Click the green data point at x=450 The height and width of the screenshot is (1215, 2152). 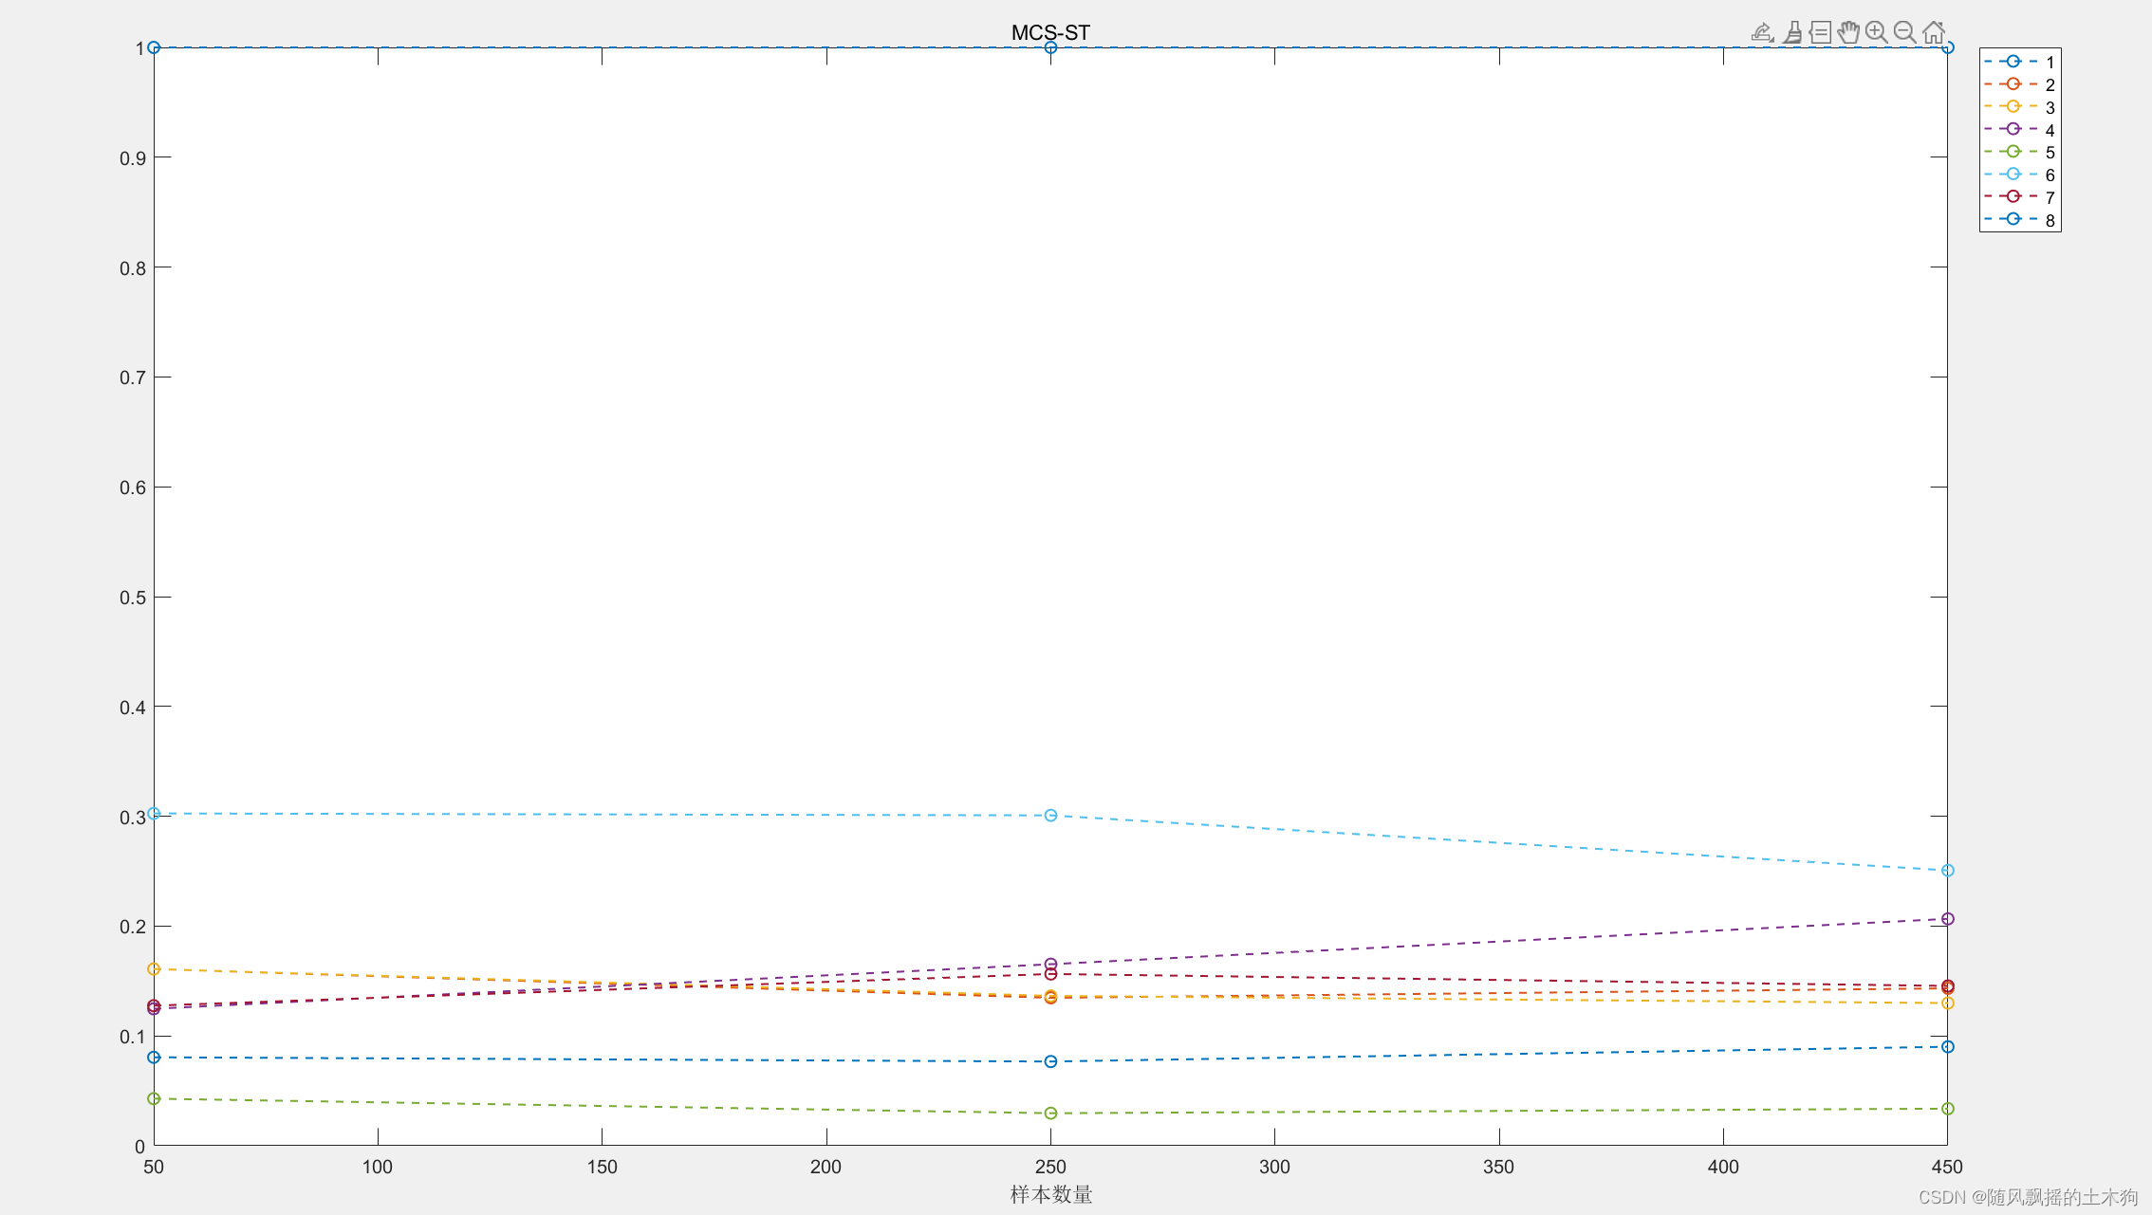1947,1109
